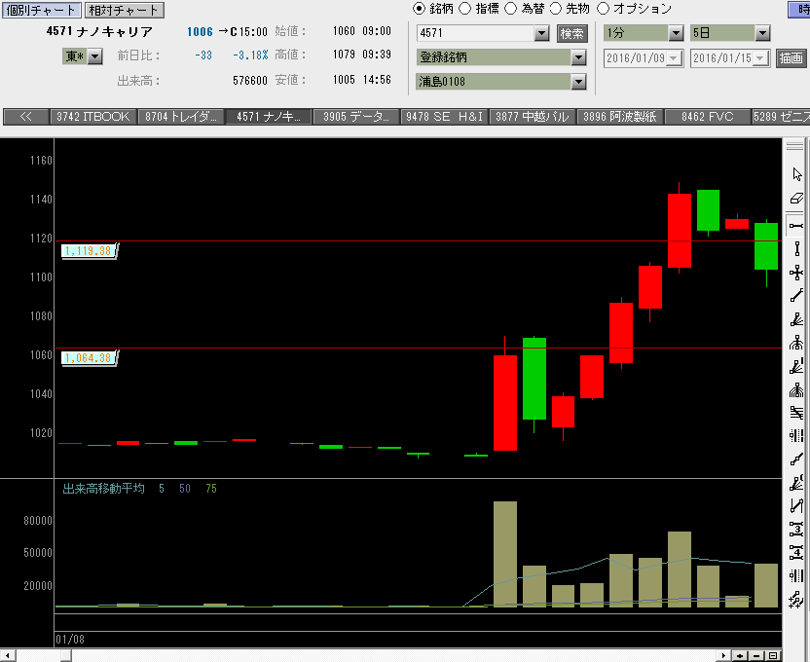
Task: Click the 75 volume moving-average setting
Action: click(211, 489)
